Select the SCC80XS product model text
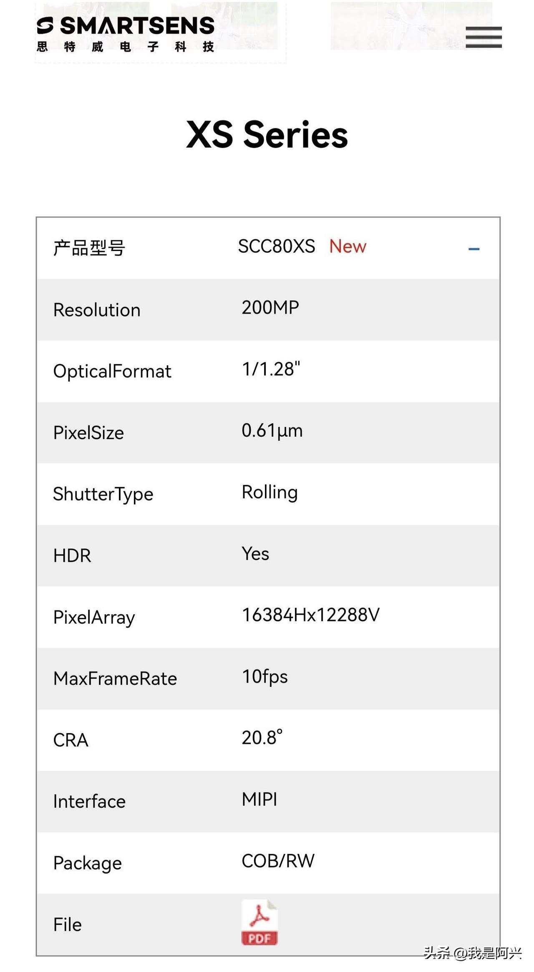 [276, 246]
